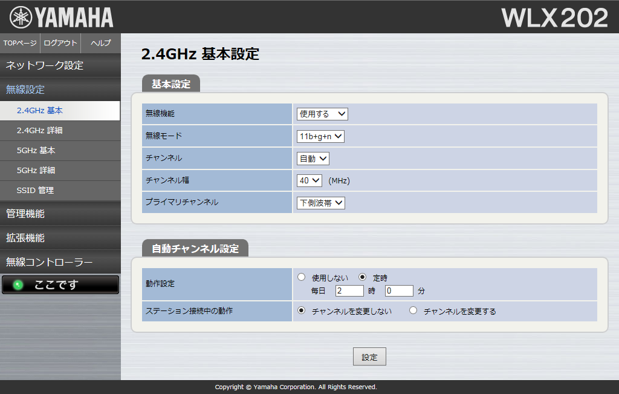Select the チャンネルを変更する radio option
This screenshot has height=394, width=619.
(x=413, y=310)
